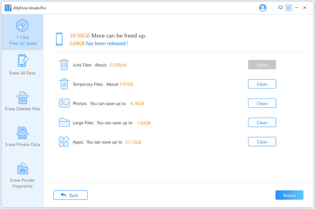Select the Erase All Data phone icon
The image size is (315, 209).
click(x=22, y=61)
